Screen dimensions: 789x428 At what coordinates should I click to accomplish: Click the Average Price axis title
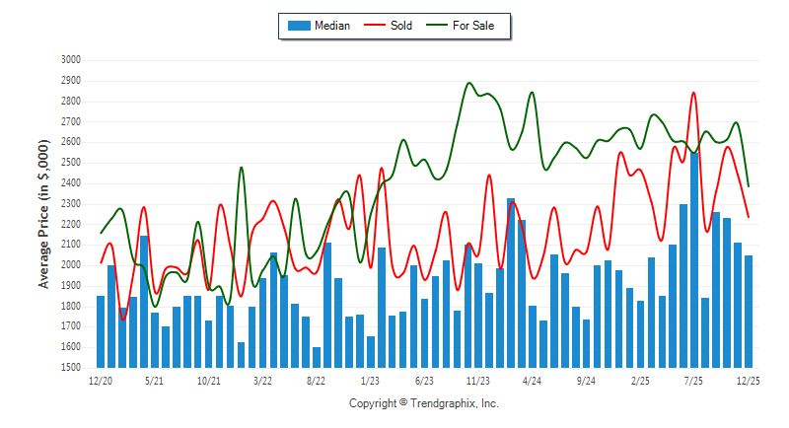tap(43, 213)
